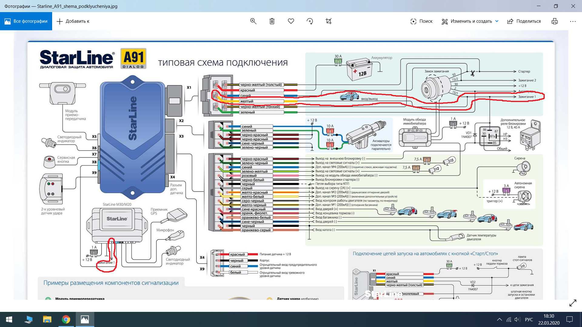The image size is (582, 327).
Task: Click the 'Стартер' label in the diagram
Action: coord(524,71)
